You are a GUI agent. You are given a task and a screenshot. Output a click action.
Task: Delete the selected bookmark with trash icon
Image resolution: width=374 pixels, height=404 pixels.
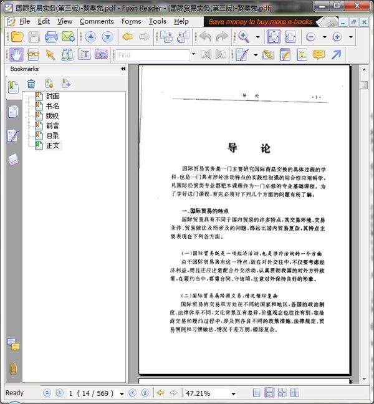[31, 84]
